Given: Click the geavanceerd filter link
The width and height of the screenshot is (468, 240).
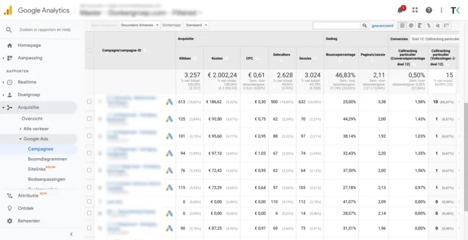Looking at the screenshot, I should [x=383, y=26].
